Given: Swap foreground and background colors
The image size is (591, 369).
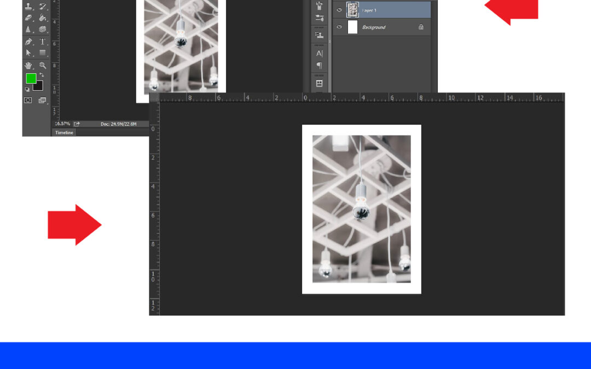Looking at the screenshot, I should 42,74.
